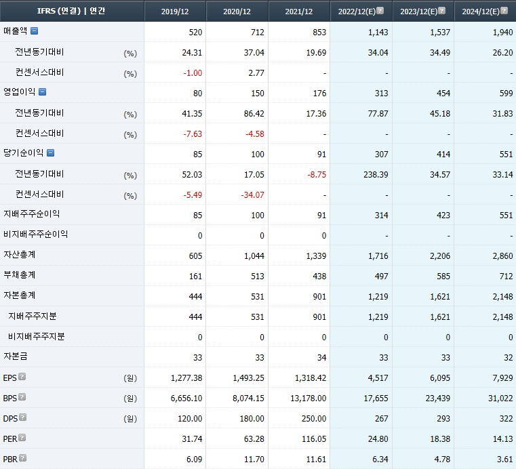Click value 238.39 in 2022/12(E)
Screen dimensions: 516x469
click(x=376, y=175)
